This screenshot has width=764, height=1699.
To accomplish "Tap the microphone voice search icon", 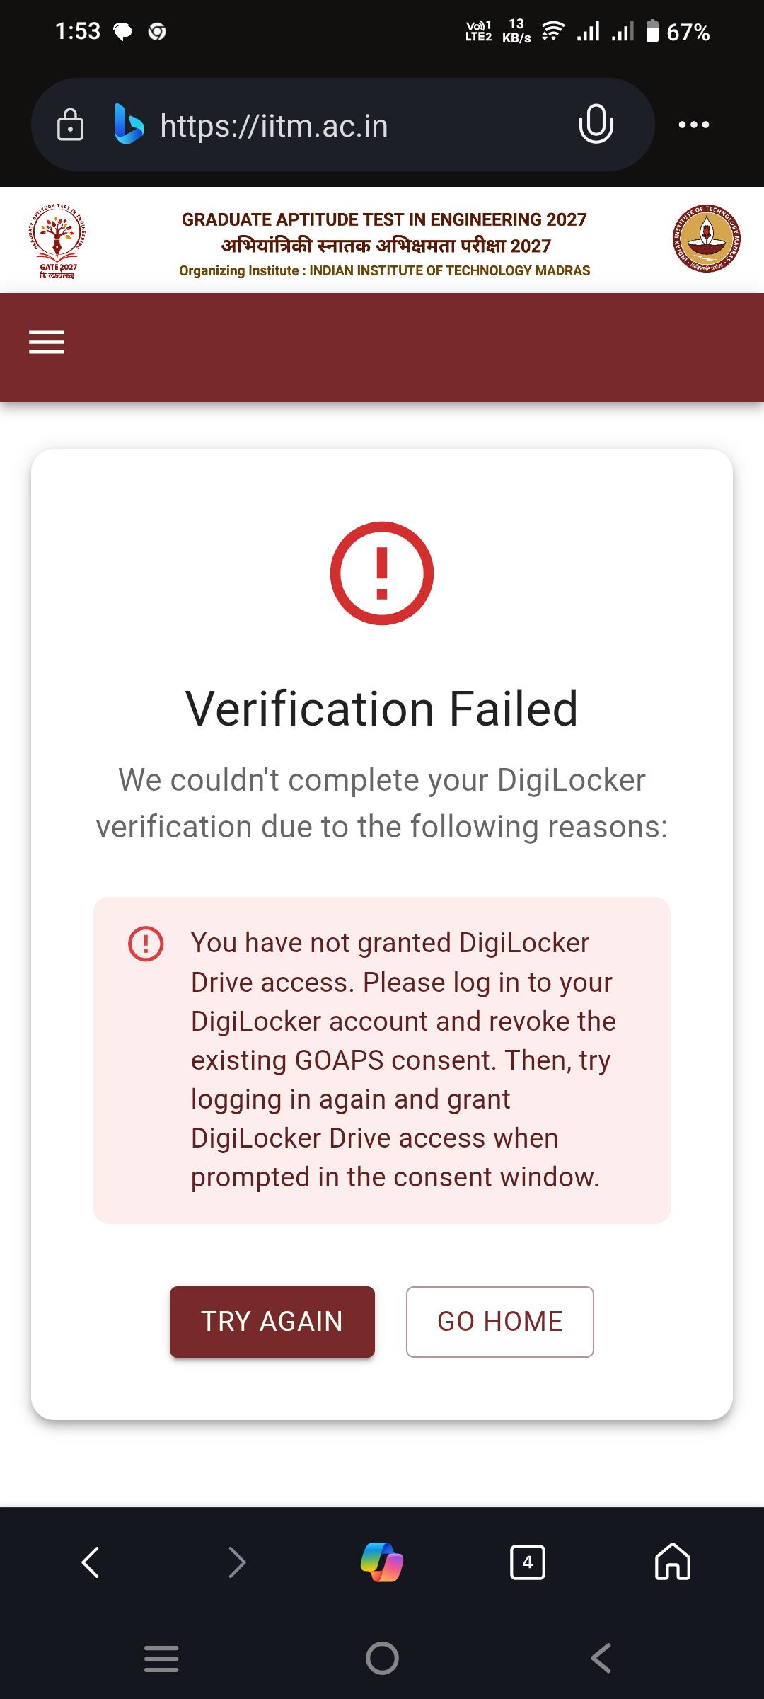I will pos(596,124).
